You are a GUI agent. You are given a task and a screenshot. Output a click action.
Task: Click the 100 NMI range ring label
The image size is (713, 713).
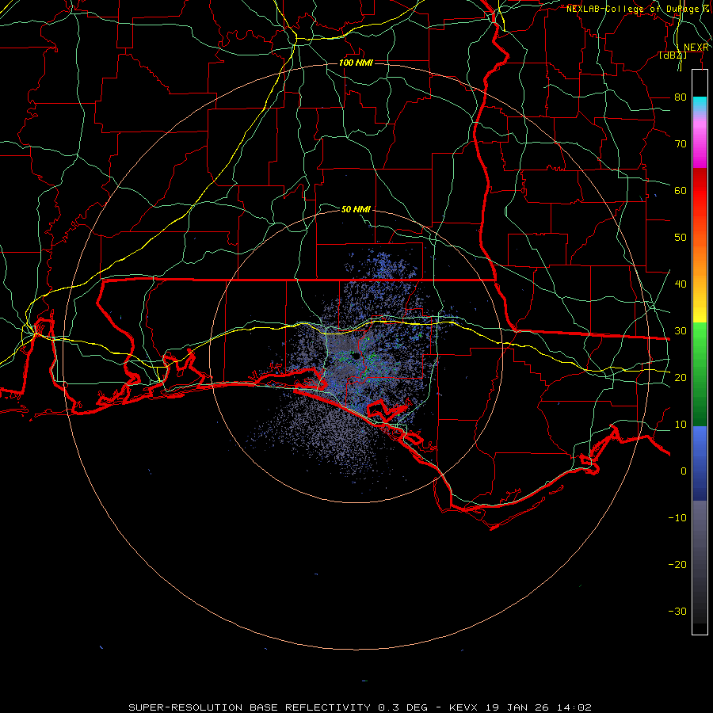(x=356, y=63)
